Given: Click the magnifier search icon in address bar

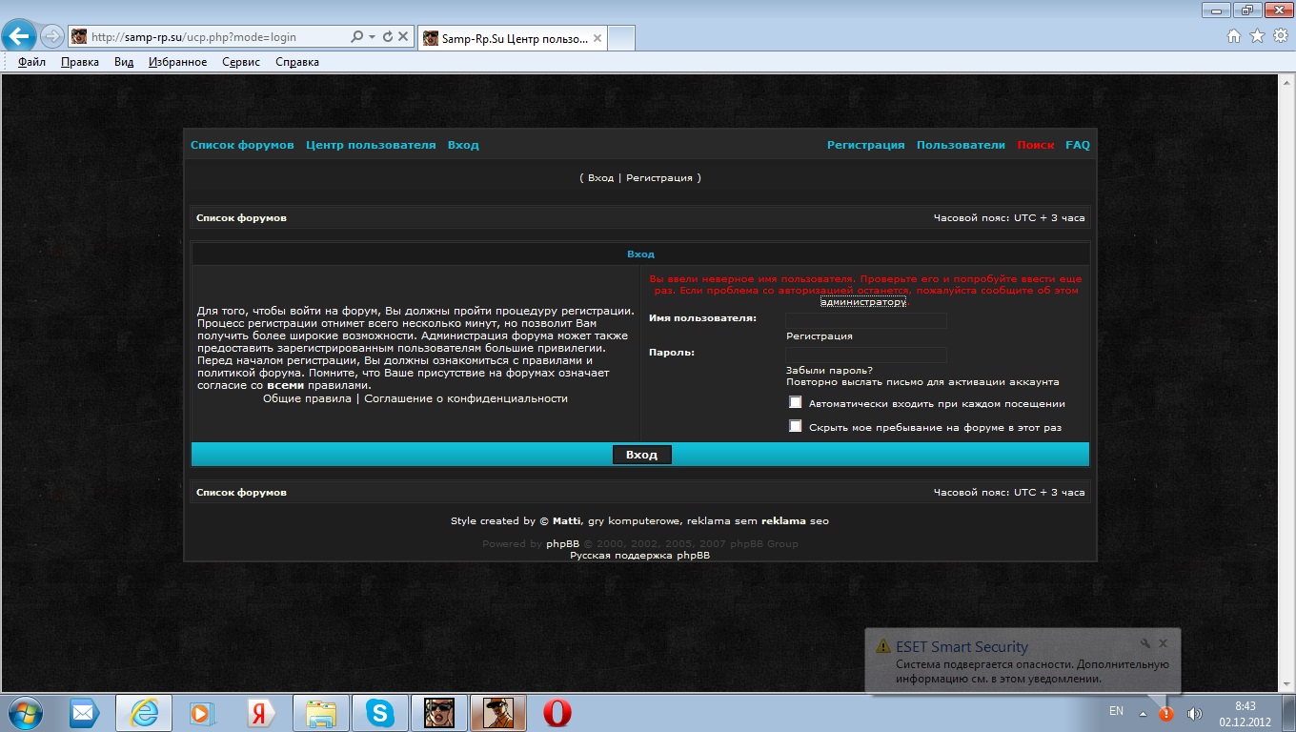Looking at the screenshot, I should pyautogui.click(x=357, y=37).
